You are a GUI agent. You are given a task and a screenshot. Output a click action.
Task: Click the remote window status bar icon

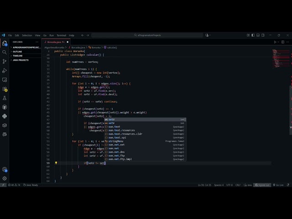click(3, 185)
